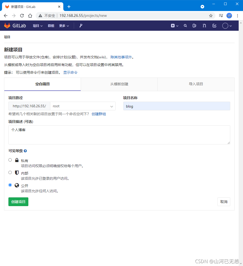The width and height of the screenshot is (243, 266).
Task: Select the Public (公开) visibility radio
Action: [10, 185]
